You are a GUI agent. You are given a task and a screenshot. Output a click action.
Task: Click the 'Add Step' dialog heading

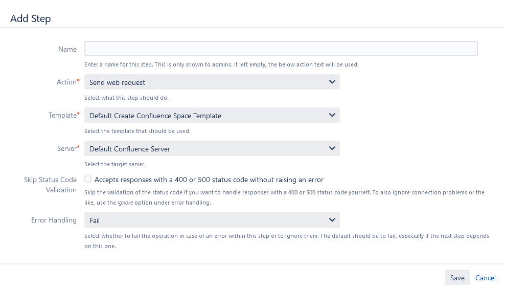click(31, 18)
